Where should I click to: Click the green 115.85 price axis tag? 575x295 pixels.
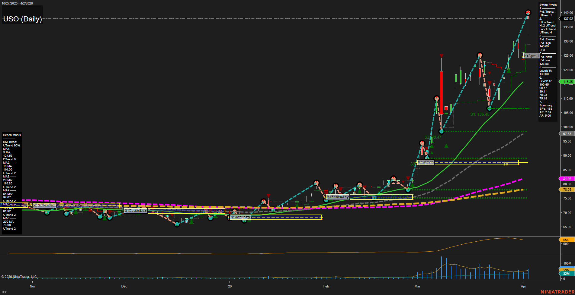click(568, 82)
